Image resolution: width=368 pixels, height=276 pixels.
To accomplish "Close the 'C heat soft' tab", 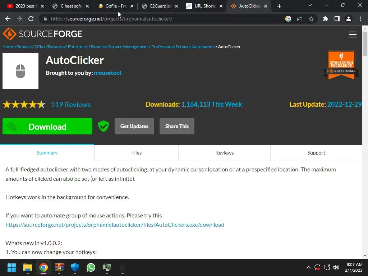I will pyautogui.click(x=87, y=6).
